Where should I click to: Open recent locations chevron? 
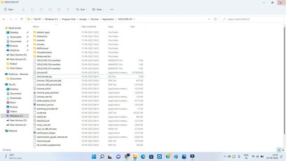pos(16,19)
